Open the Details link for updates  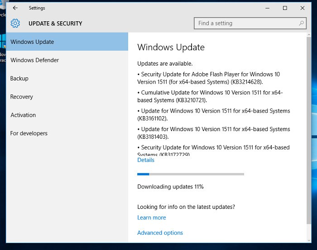click(x=145, y=160)
